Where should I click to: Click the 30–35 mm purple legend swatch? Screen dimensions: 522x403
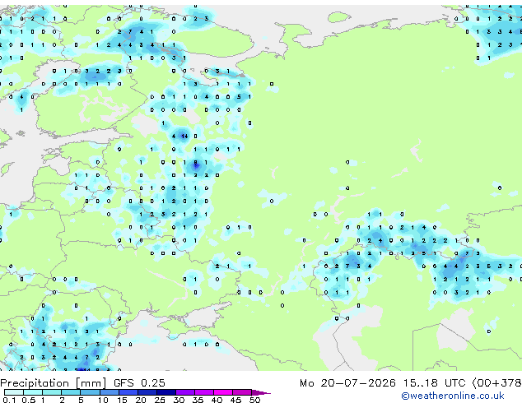(x=185, y=392)
